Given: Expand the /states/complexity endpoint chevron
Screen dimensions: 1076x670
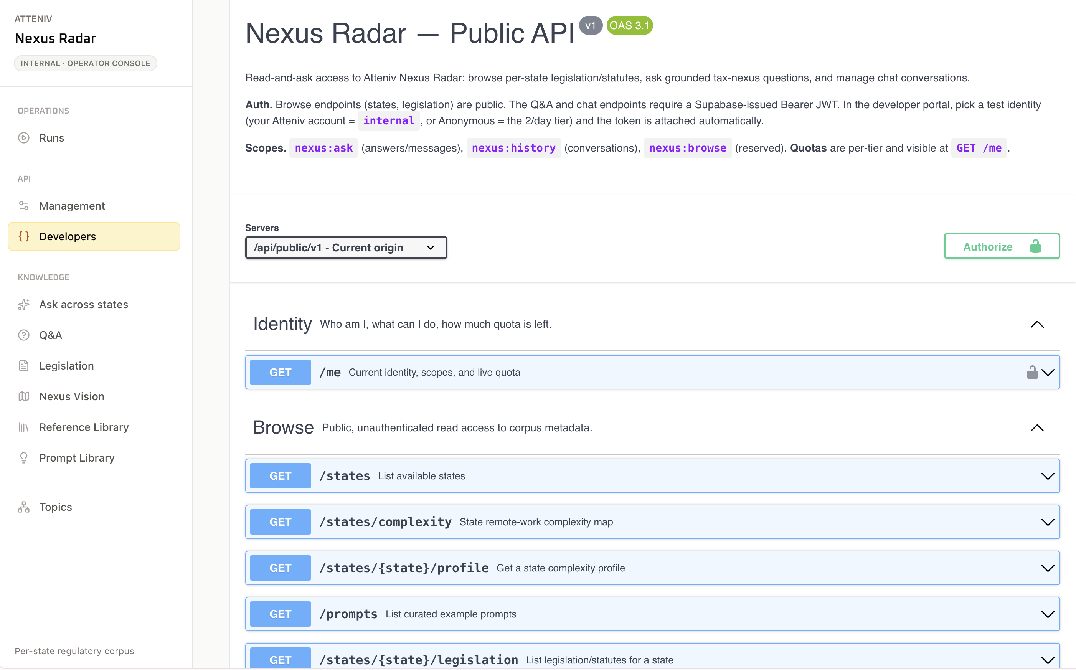Looking at the screenshot, I should pos(1048,522).
